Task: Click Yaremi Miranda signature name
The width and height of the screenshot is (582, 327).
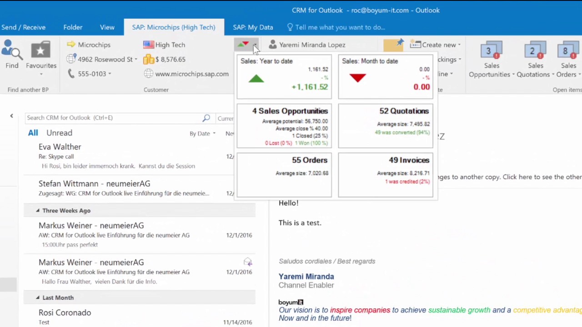Action: [x=306, y=276]
